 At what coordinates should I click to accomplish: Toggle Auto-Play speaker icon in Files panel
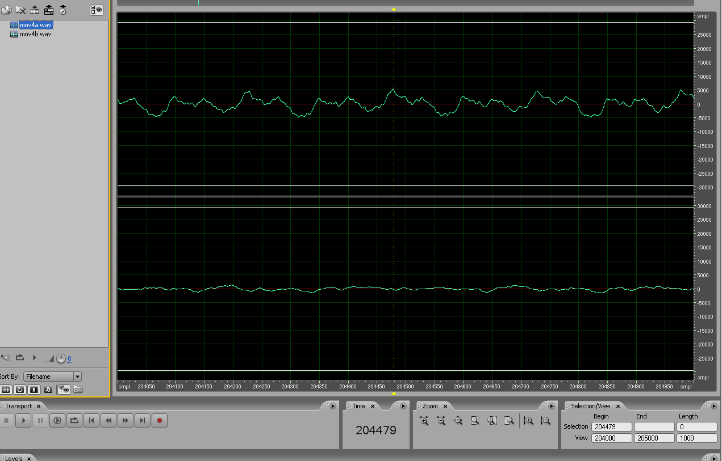click(6, 358)
